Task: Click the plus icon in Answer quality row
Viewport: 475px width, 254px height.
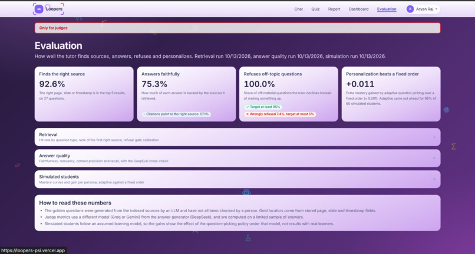Action: pyautogui.click(x=434, y=158)
